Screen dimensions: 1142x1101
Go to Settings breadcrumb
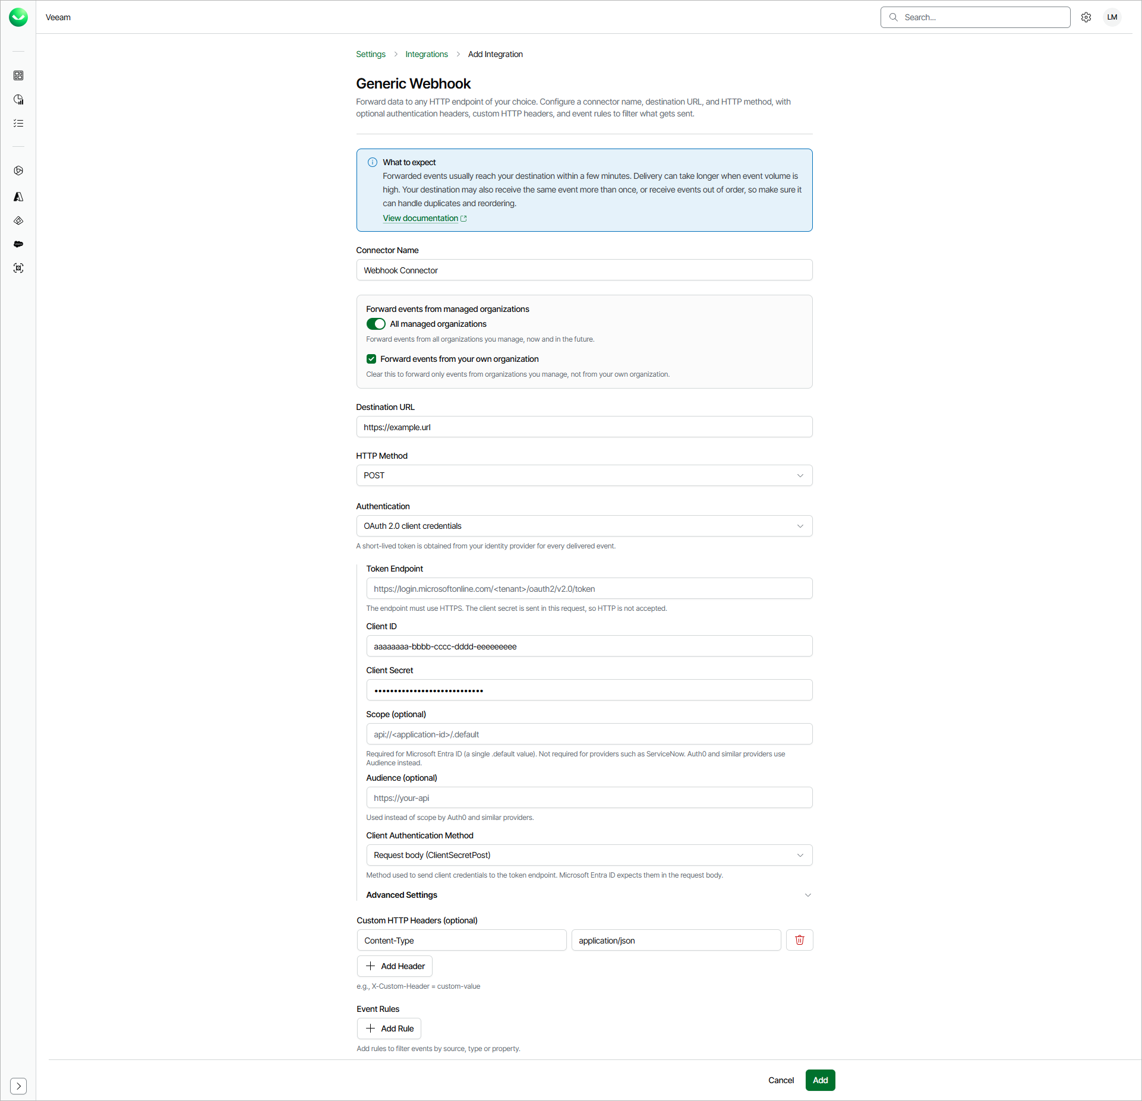tap(371, 54)
